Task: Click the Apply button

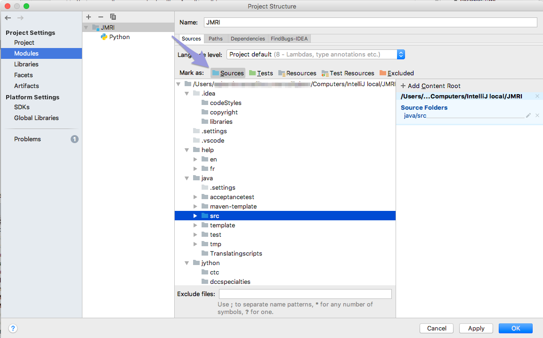Action: click(476, 328)
